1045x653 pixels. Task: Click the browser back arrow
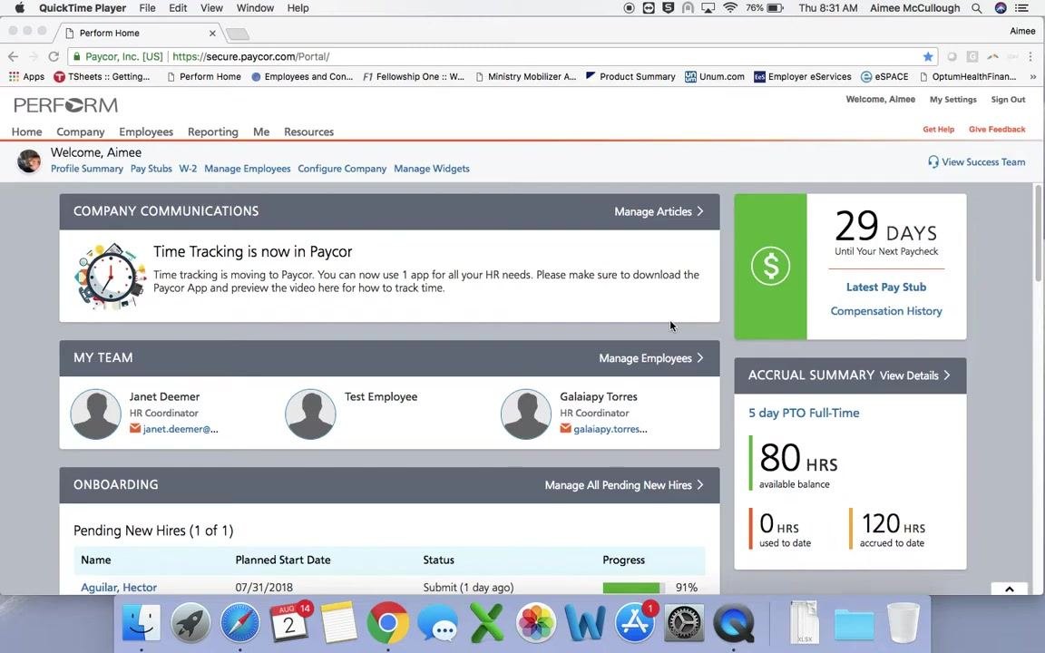coord(14,56)
